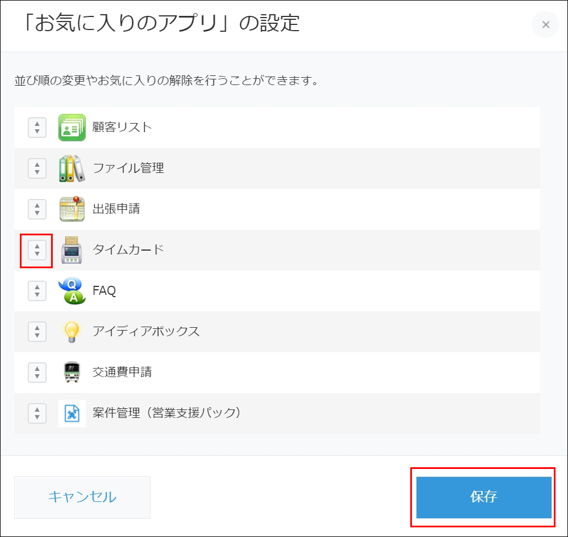Click the 顧客リスト app icon
Screen dimensions: 568x537
click(x=71, y=127)
